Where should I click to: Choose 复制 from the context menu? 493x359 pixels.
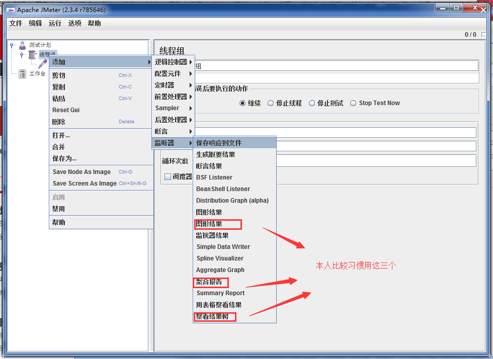[101, 87]
